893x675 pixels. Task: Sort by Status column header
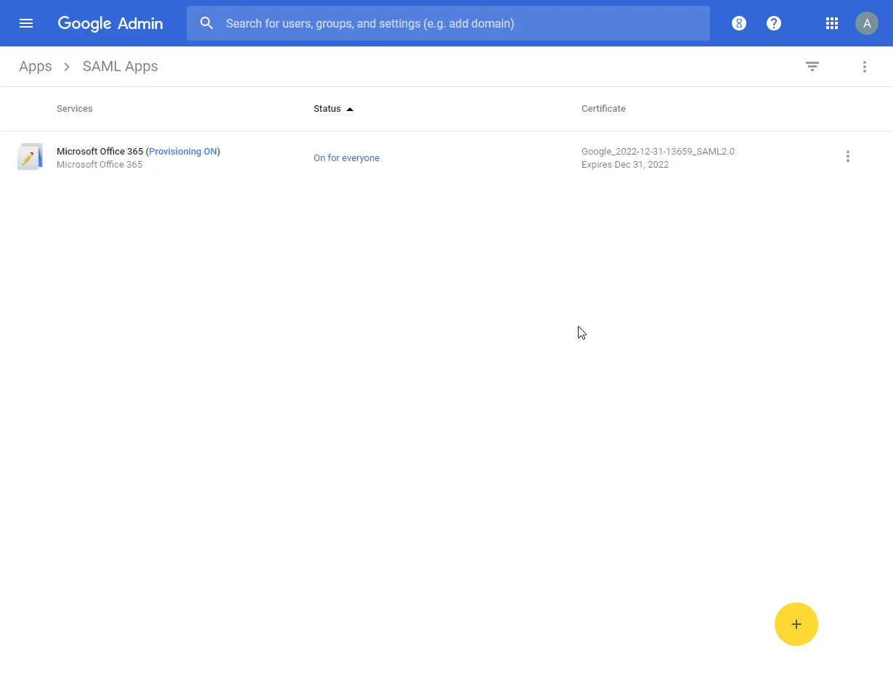327,109
